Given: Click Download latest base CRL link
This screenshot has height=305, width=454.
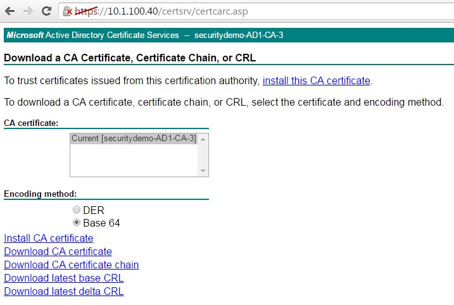Looking at the screenshot, I should click(x=64, y=278).
